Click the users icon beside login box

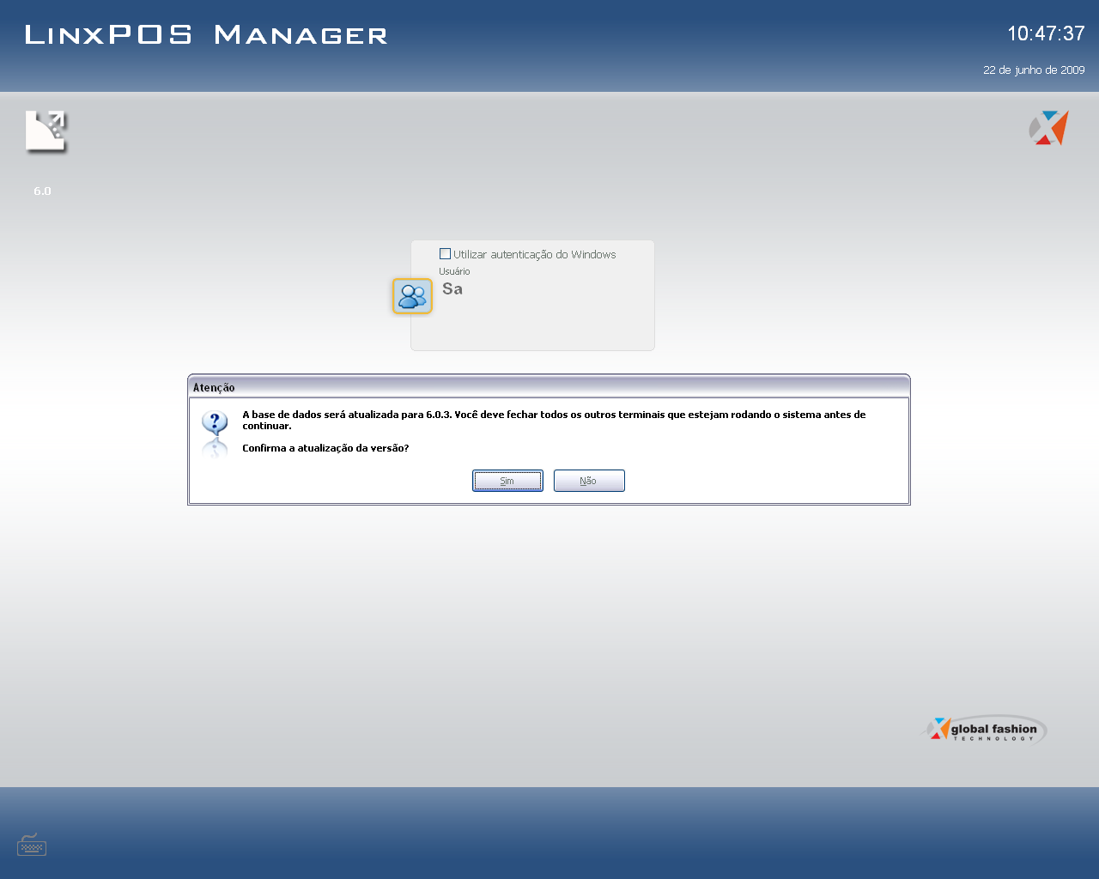412,296
